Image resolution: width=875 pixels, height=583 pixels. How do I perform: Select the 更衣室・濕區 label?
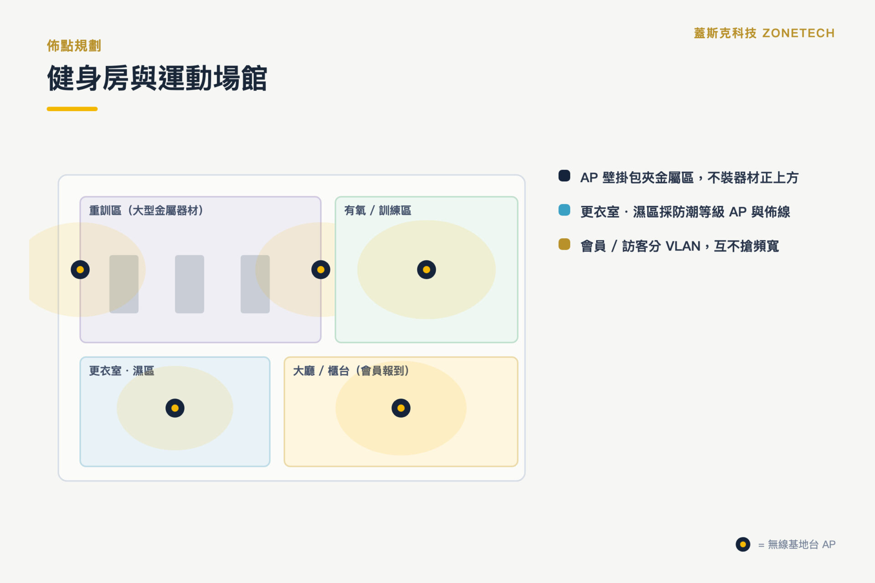coord(122,371)
